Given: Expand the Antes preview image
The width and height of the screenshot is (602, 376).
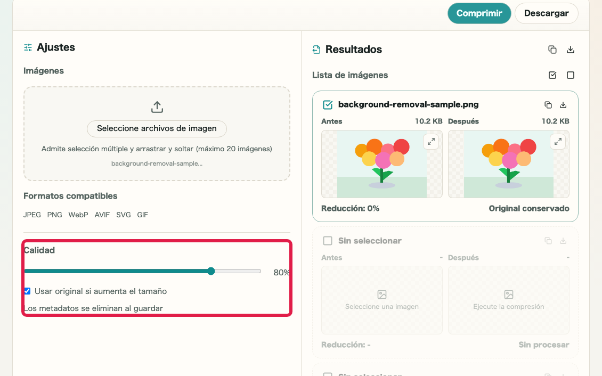Looking at the screenshot, I should pyautogui.click(x=431, y=142).
